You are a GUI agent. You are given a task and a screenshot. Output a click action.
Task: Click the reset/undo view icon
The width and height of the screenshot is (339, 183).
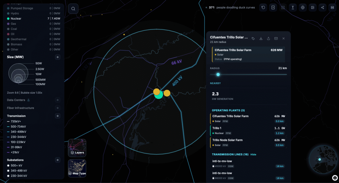tap(263, 8)
